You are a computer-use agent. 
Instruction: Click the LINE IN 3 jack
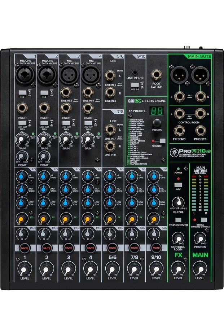66,92
